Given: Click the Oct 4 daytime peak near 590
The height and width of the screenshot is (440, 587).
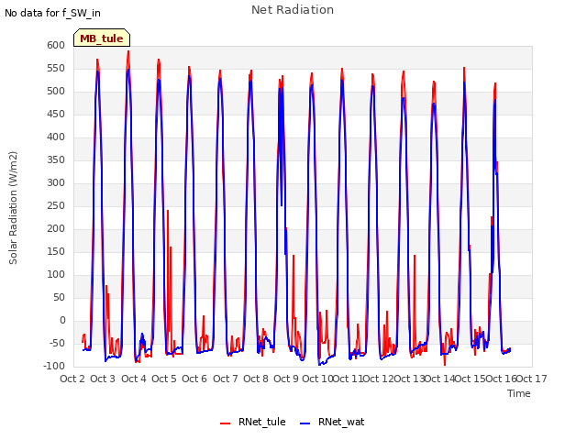Looking at the screenshot, I should click(128, 52).
